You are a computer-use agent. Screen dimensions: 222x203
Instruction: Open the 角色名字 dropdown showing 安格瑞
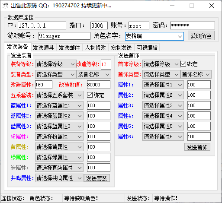(154, 36)
